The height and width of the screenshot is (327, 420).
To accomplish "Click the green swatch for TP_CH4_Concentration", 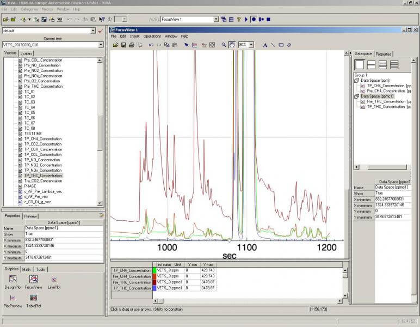I will click(x=155, y=270).
